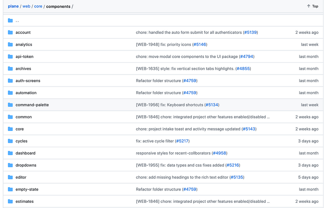Open the cycles folder
The image size is (325, 208).
[x=21, y=141]
